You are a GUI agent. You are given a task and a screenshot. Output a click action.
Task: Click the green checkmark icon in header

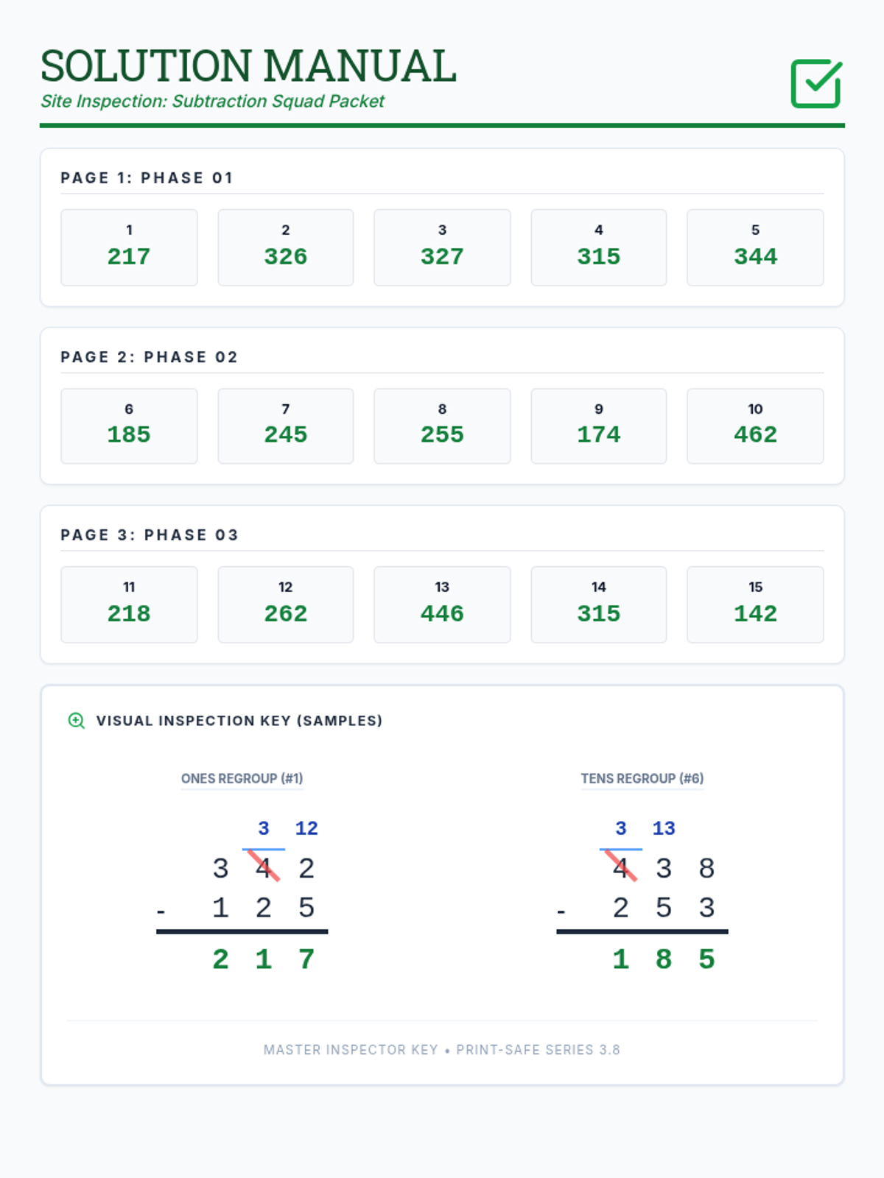(816, 83)
